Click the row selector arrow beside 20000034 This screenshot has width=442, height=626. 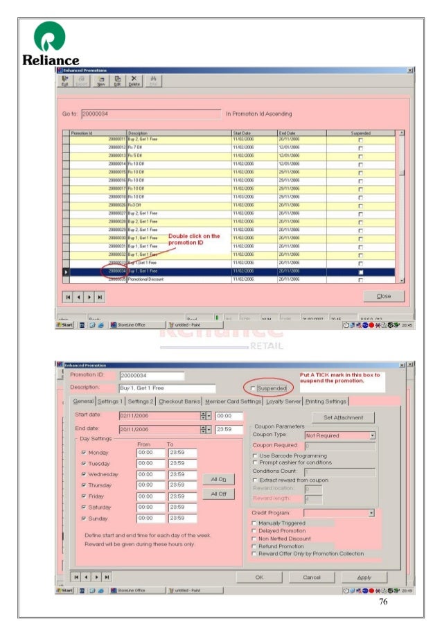pyautogui.click(x=66, y=272)
